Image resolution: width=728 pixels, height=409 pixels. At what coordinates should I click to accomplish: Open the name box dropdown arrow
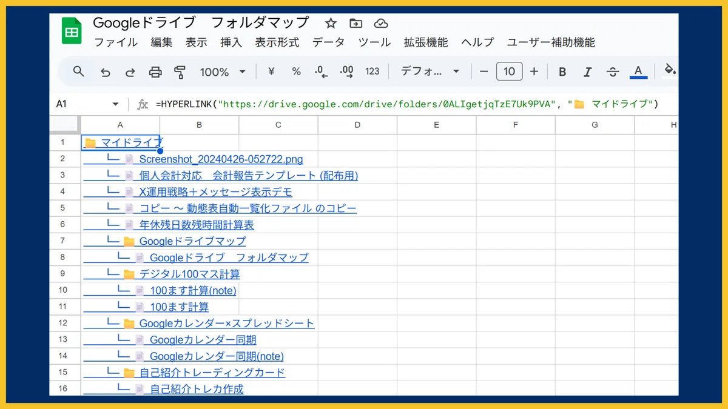tap(115, 104)
